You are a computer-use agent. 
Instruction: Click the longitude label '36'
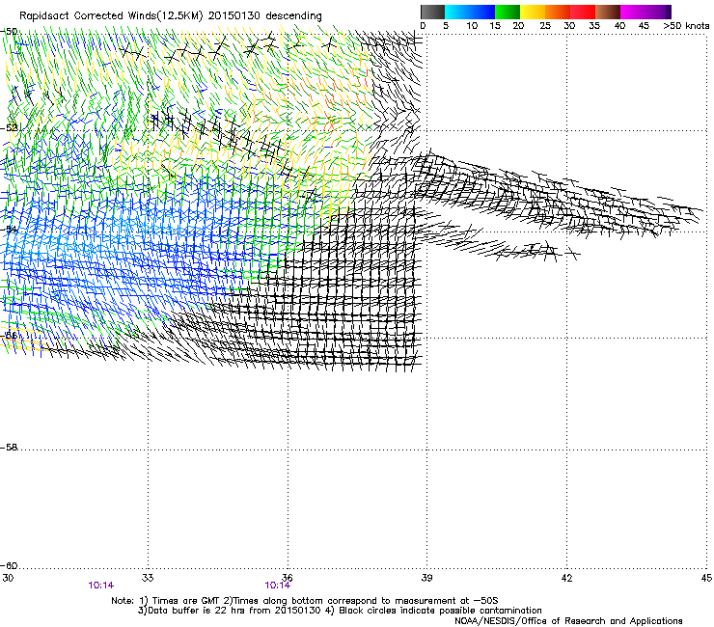[x=287, y=578]
